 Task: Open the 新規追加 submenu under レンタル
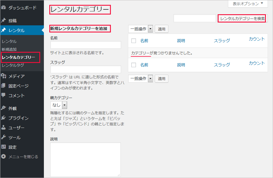[x=9, y=49]
